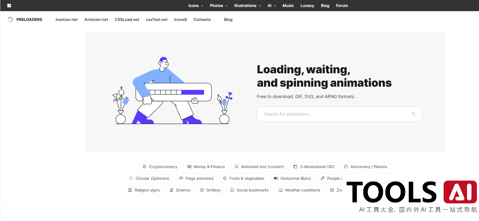Image resolution: width=479 pixels, height=221 pixels.
Task: Select 3 dimensional (3D) category
Action: click(314, 167)
